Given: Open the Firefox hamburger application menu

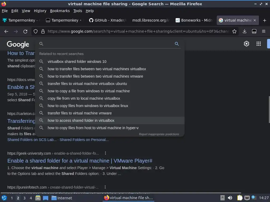Looking at the screenshot, I should (x=263, y=32).
